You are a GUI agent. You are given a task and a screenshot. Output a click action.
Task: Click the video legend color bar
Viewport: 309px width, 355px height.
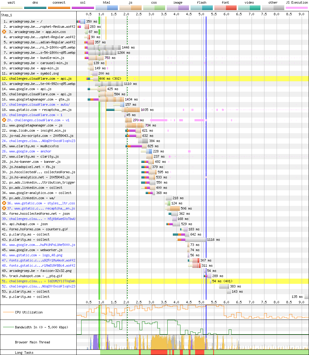pyautogui.click(x=249, y=8)
